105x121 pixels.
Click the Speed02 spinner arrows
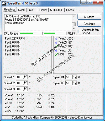(x=25, y=83)
